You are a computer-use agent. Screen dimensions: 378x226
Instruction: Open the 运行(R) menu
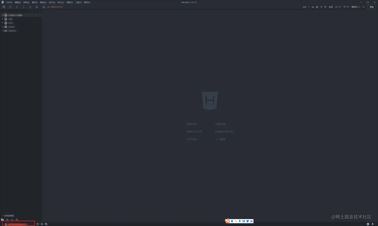pyautogui.click(x=52, y=2)
